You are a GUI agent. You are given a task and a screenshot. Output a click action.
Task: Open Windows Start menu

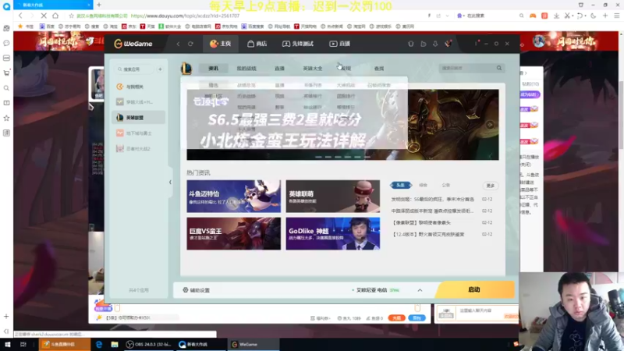7,345
